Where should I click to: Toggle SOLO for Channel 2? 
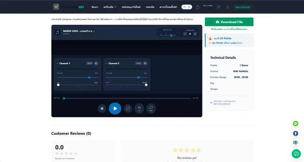(138, 63)
